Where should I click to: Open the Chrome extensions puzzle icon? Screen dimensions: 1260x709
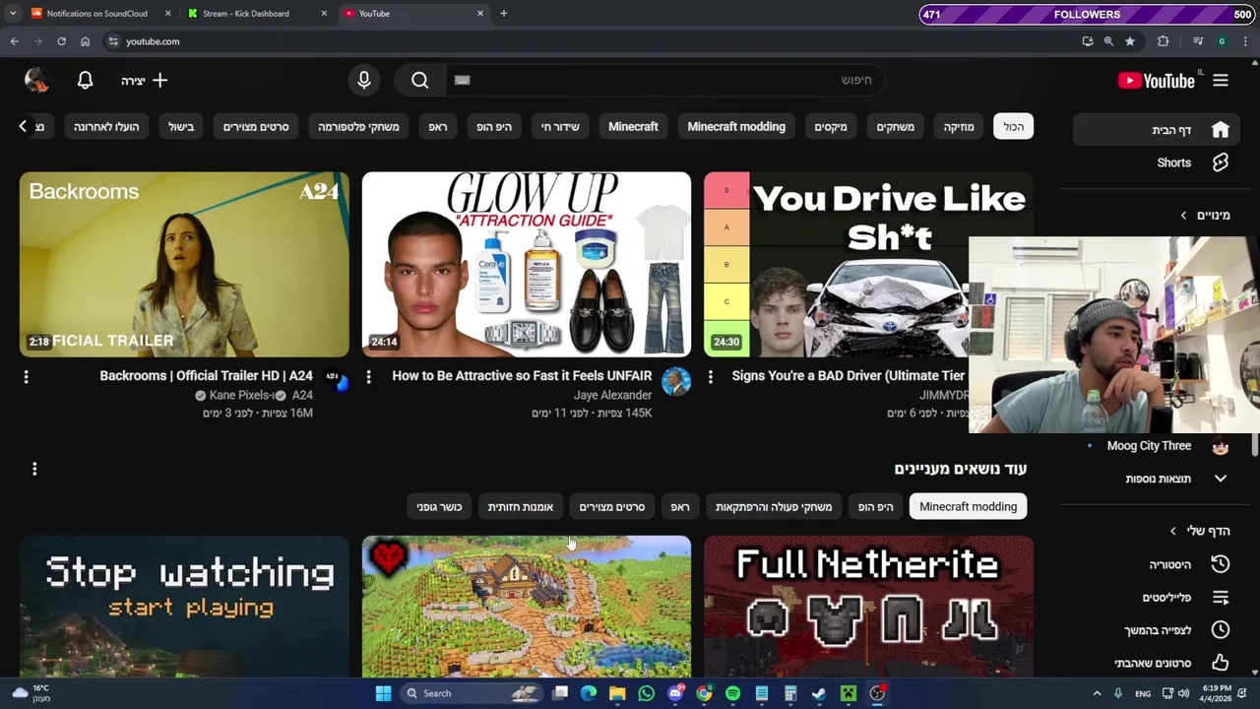click(x=1164, y=41)
